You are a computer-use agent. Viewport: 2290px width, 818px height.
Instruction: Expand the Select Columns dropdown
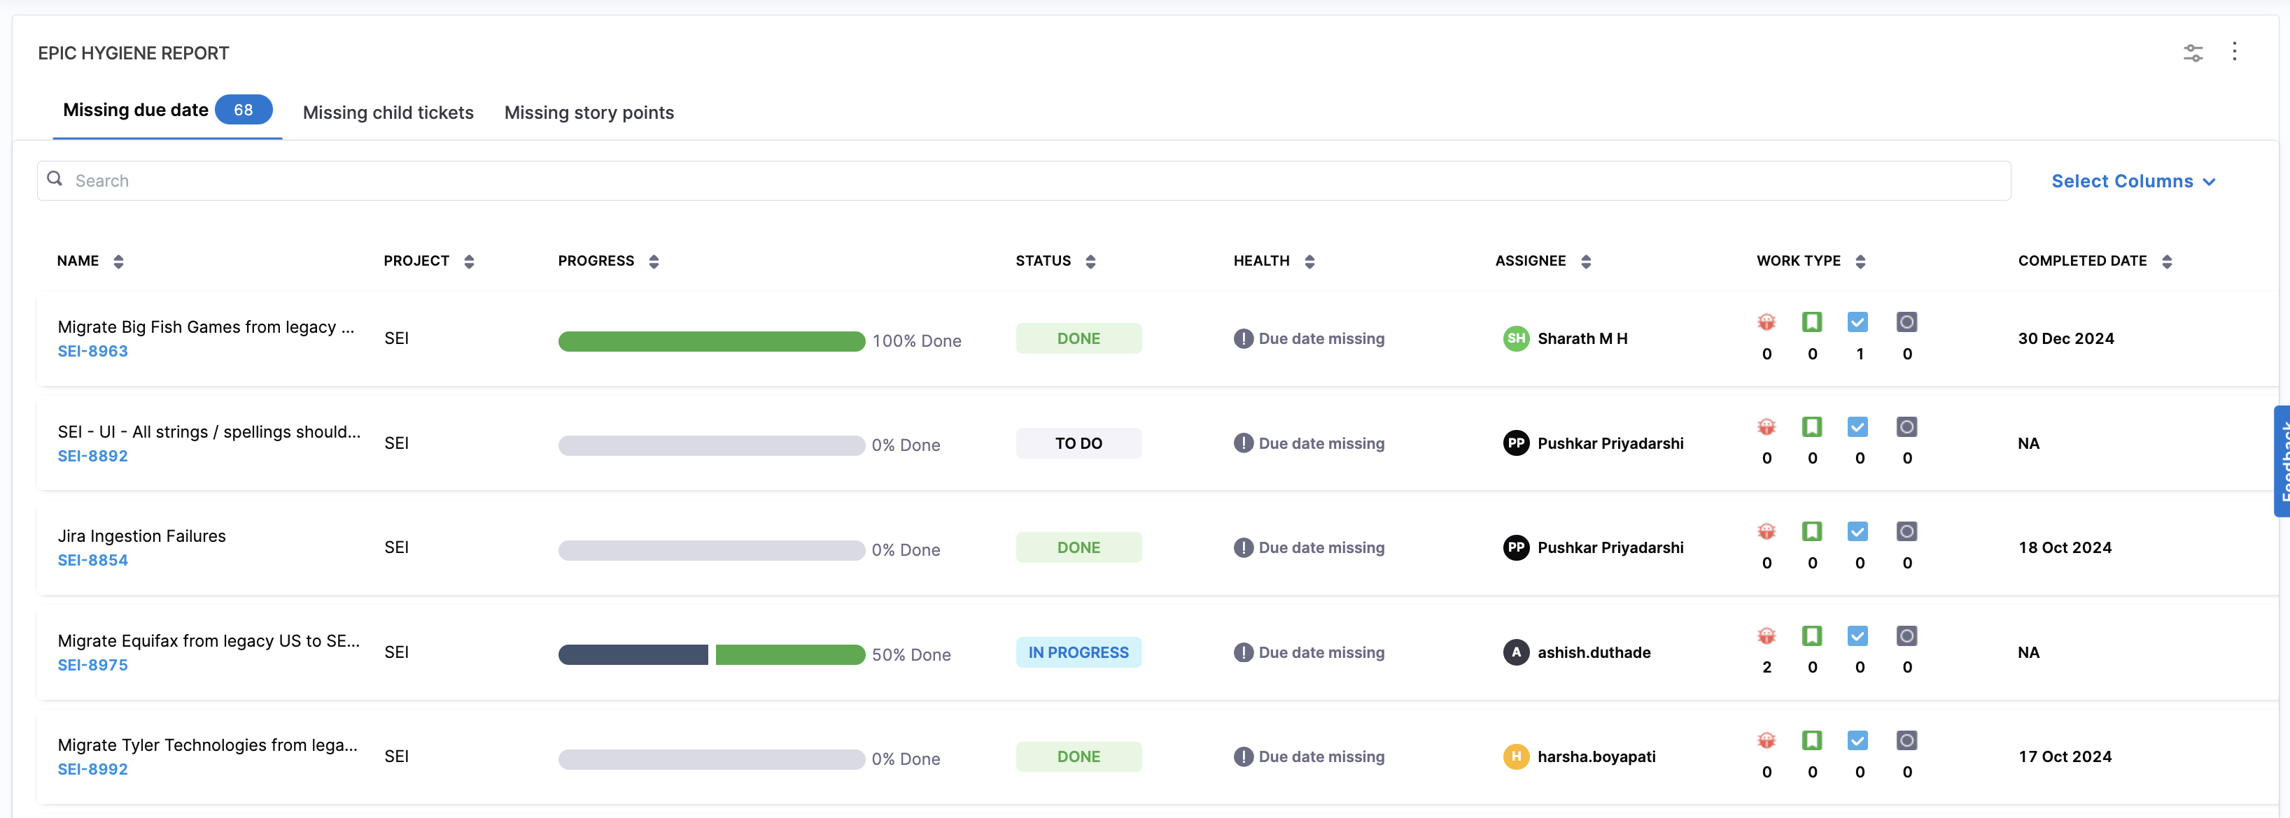tap(2133, 181)
